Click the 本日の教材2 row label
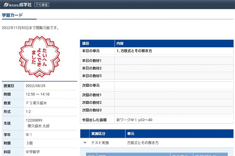235x156 pixels. click(92, 68)
